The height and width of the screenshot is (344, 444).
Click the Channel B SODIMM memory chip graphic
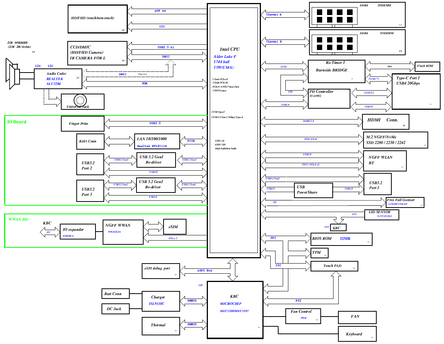335,44
